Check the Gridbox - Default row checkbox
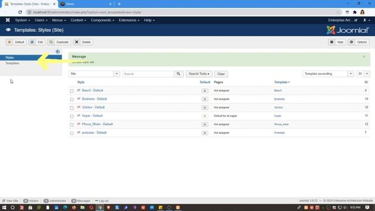The image size is (375, 211). click(x=71, y=108)
